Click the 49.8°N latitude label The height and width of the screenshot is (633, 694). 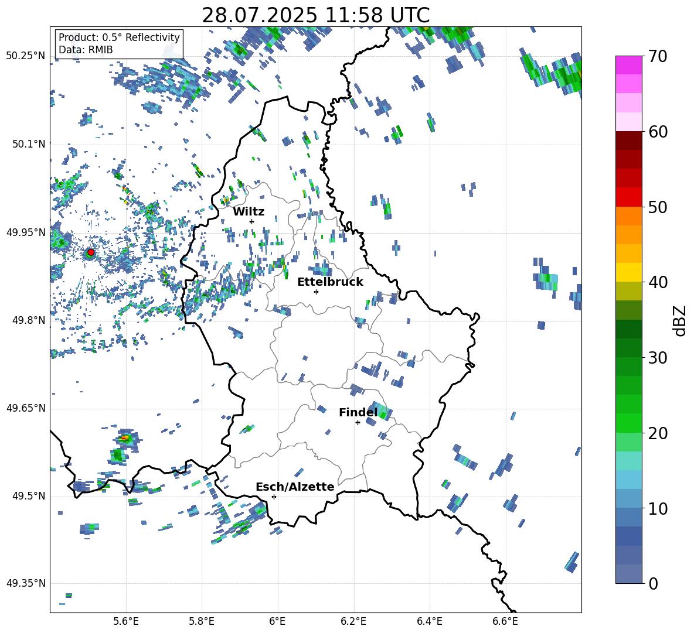(29, 320)
